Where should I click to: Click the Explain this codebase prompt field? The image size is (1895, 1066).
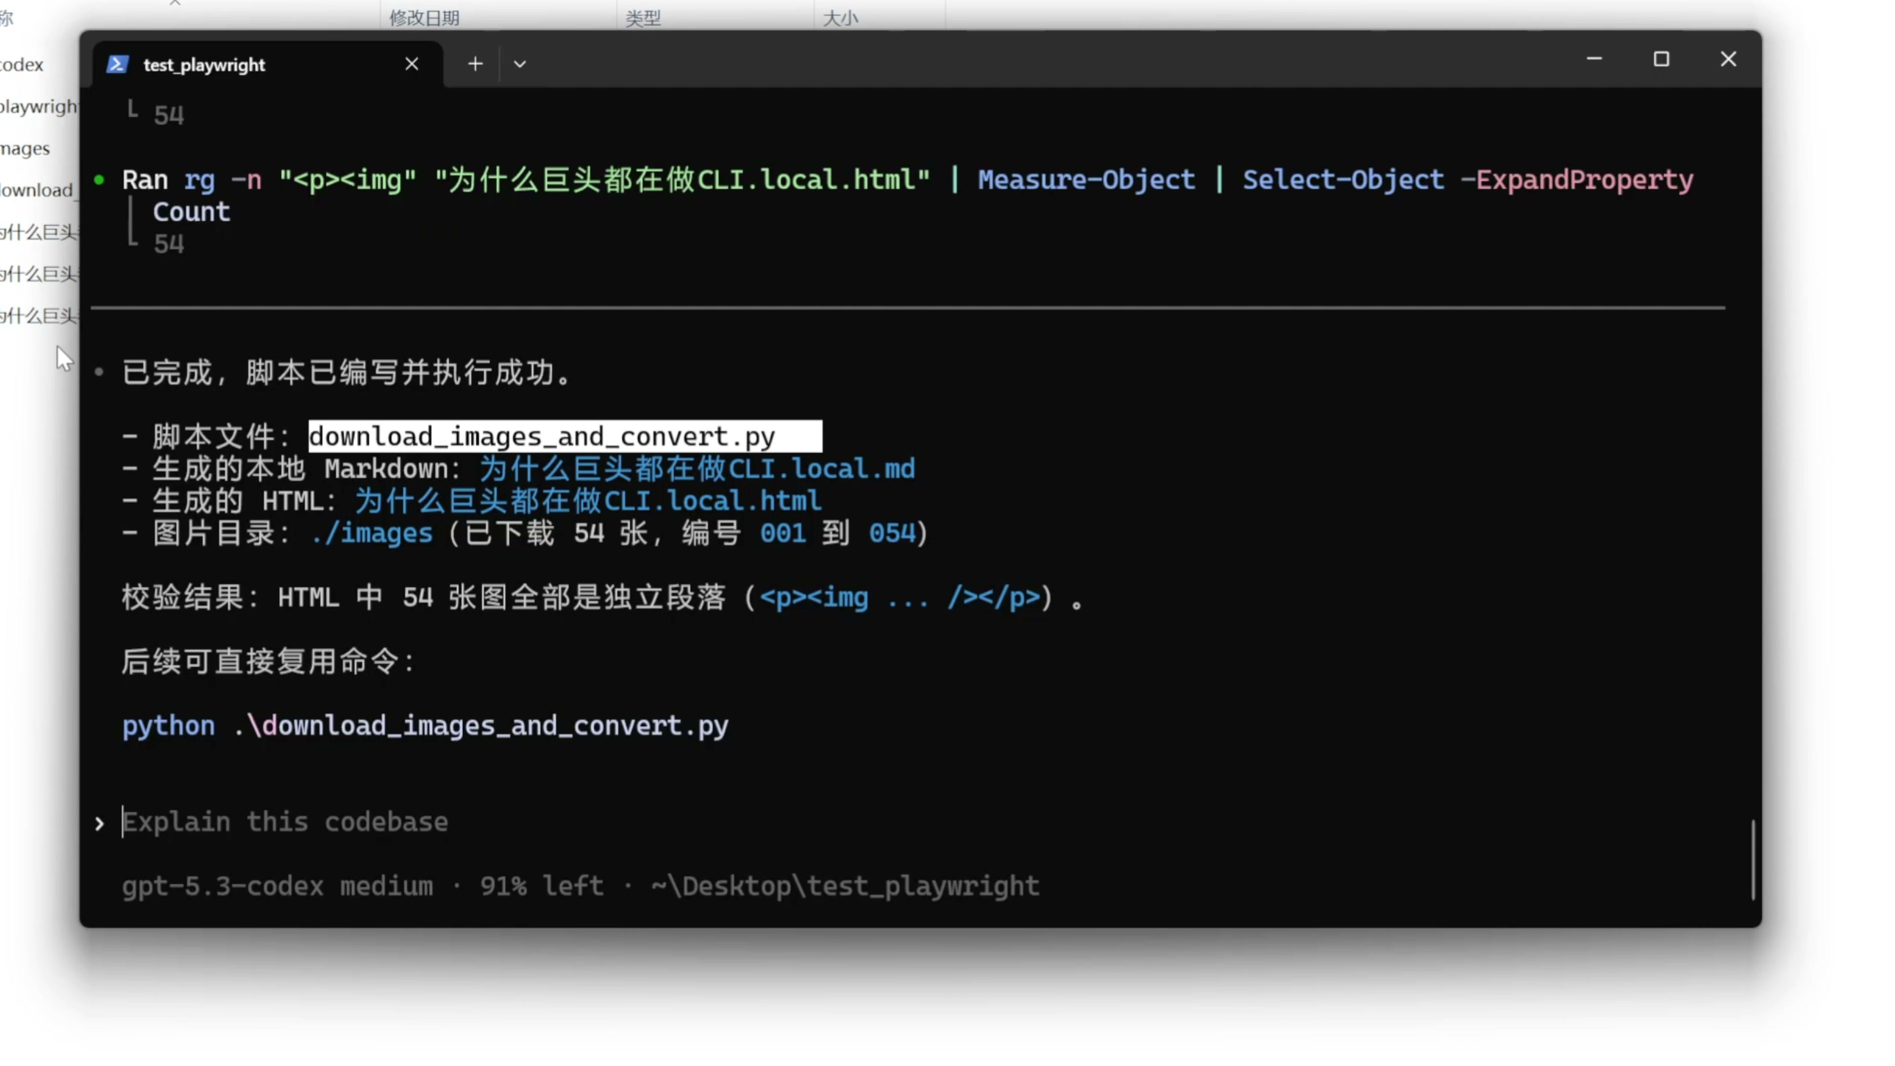285,822
